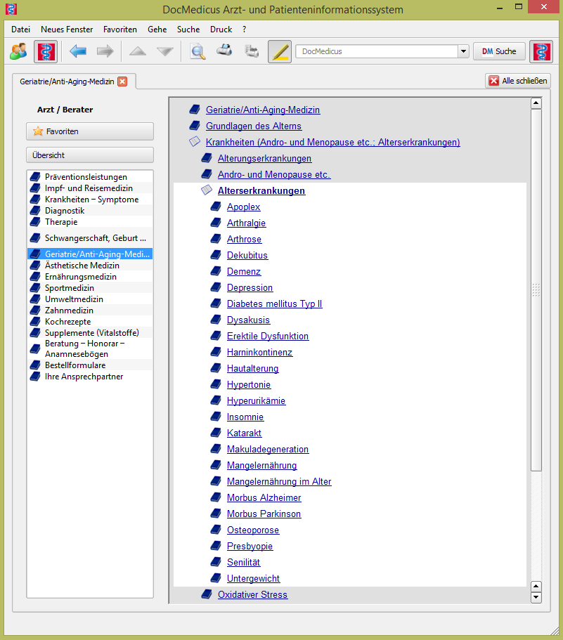Click the book icon beside Hypertonie

click(x=216, y=384)
